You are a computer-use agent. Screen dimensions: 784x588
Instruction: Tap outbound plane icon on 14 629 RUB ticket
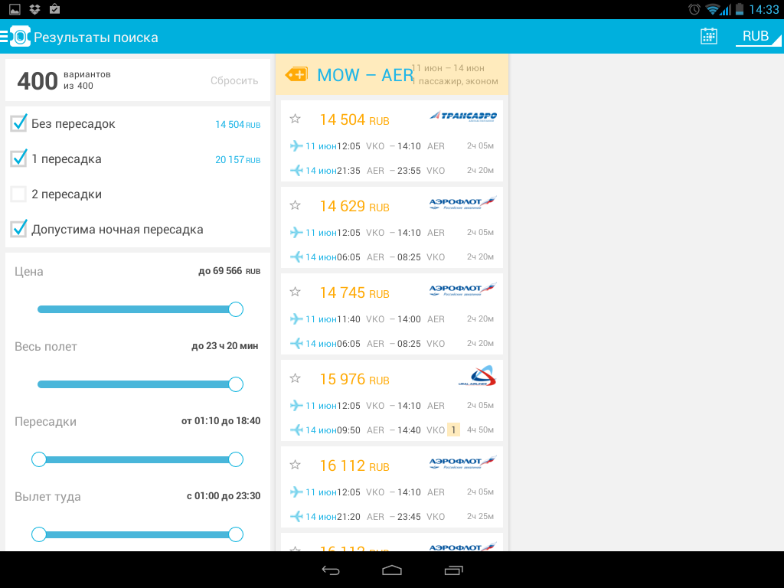tap(296, 233)
